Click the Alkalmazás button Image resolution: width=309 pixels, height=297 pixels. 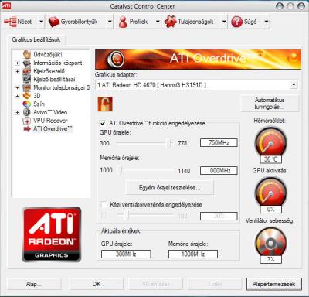(x=156, y=284)
